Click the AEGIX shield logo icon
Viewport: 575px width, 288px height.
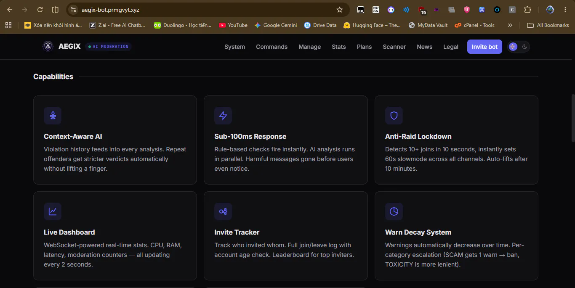tap(48, 46)
